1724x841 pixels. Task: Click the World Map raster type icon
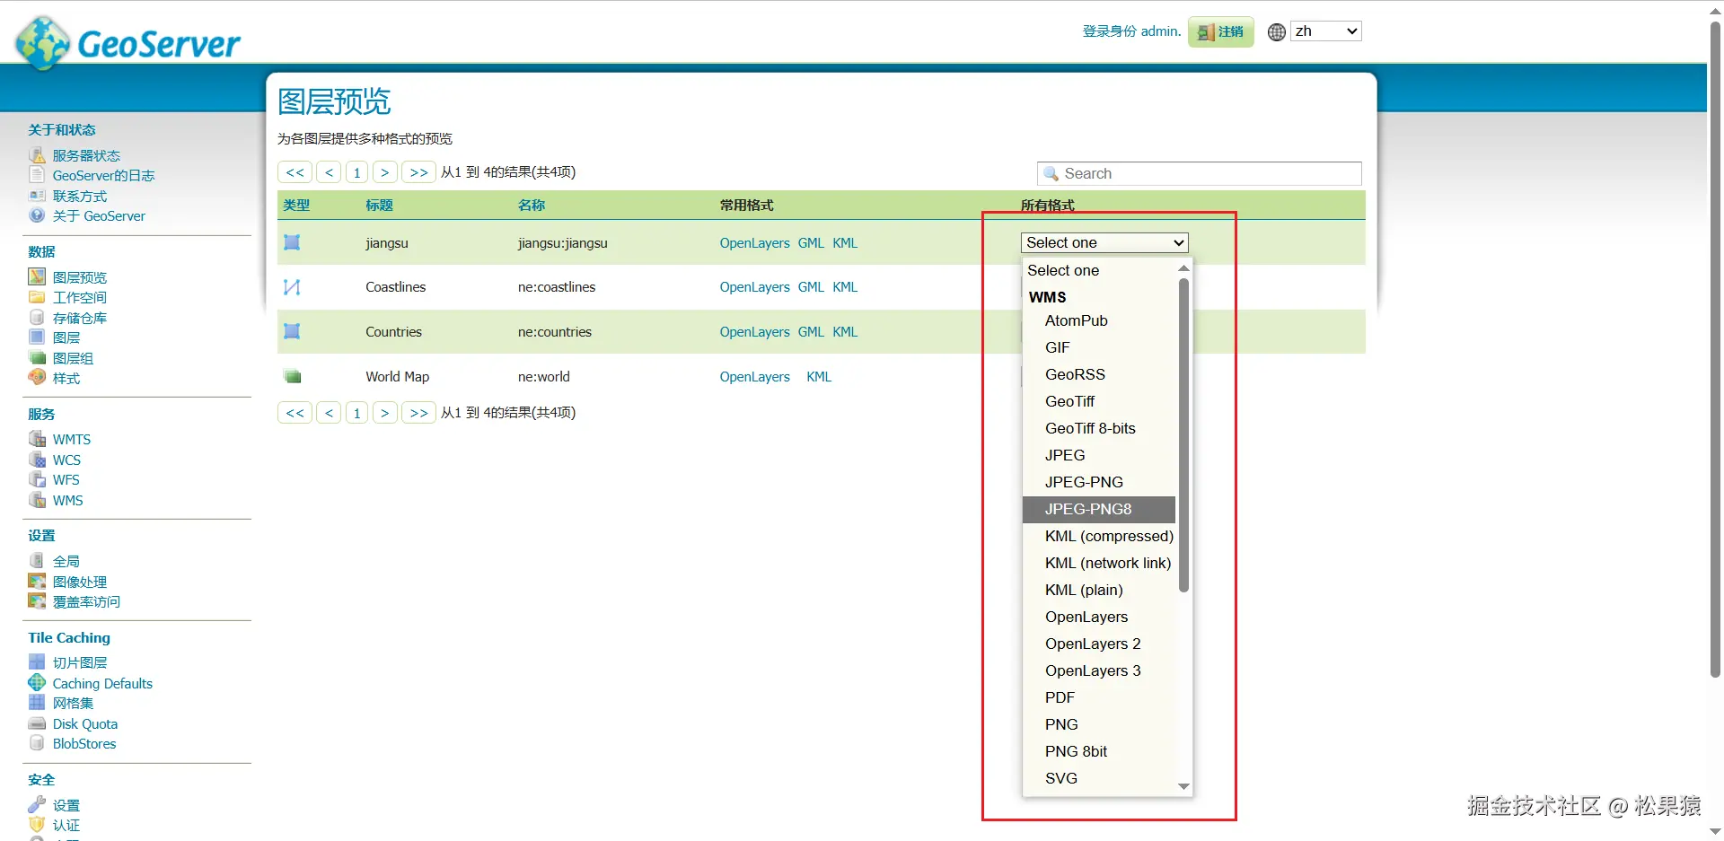(292, 376)
